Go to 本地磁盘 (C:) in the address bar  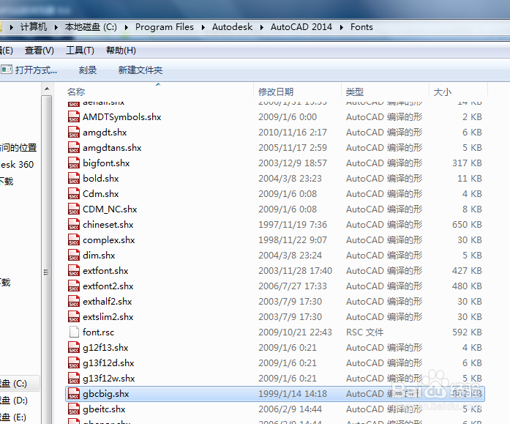point(91,27)
